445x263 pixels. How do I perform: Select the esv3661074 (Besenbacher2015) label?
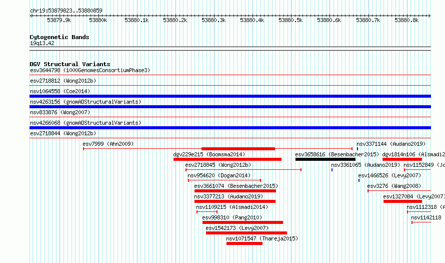point(236,186)
